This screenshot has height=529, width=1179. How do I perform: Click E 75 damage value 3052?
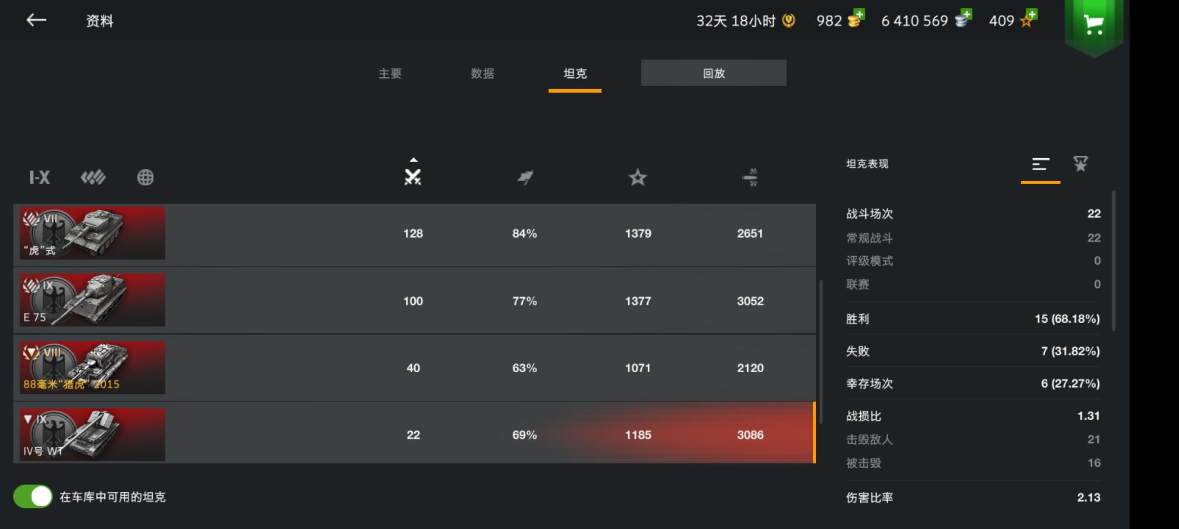750,301
